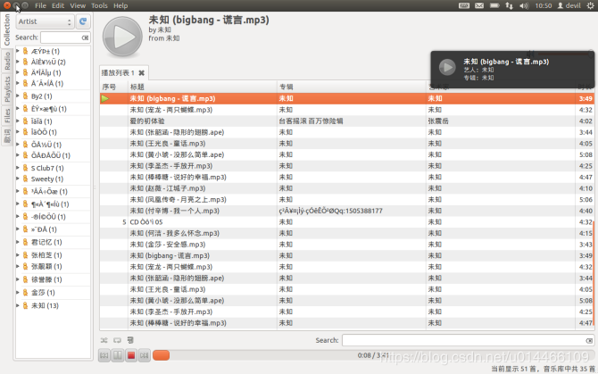This screenshot has height=374, width=598.
Task: Click the album cell 台客摇滚 百万惊险辑
Action: point(311,121)
